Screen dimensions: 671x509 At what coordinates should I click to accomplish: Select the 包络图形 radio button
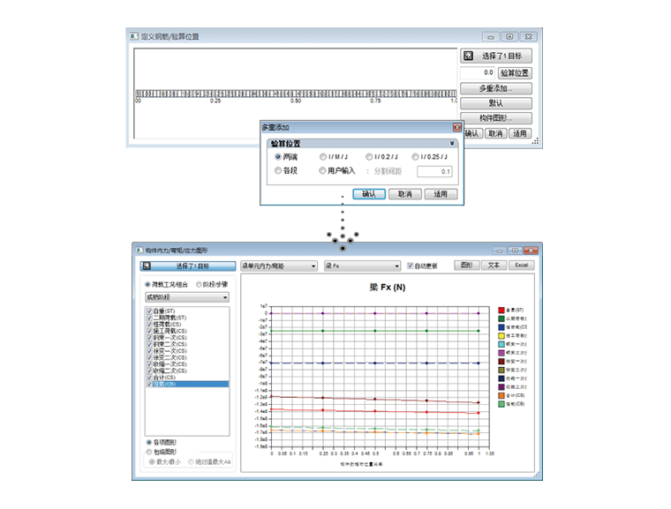(x=149, y=452)
